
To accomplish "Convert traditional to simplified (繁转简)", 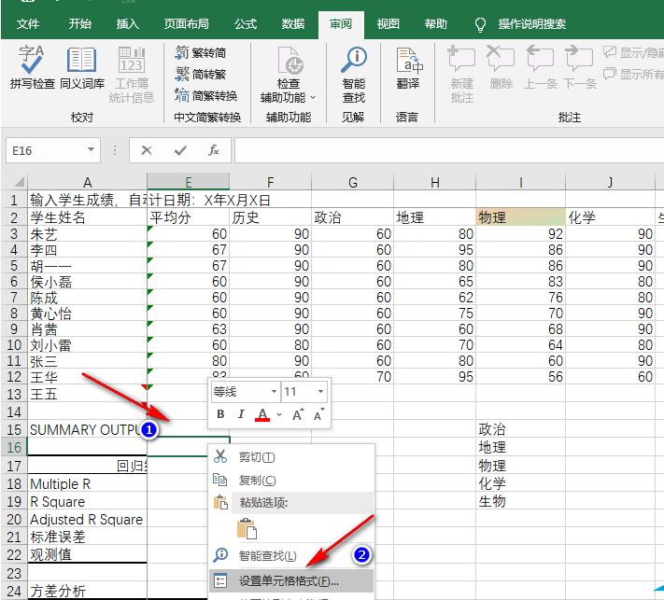I will 201,52.
